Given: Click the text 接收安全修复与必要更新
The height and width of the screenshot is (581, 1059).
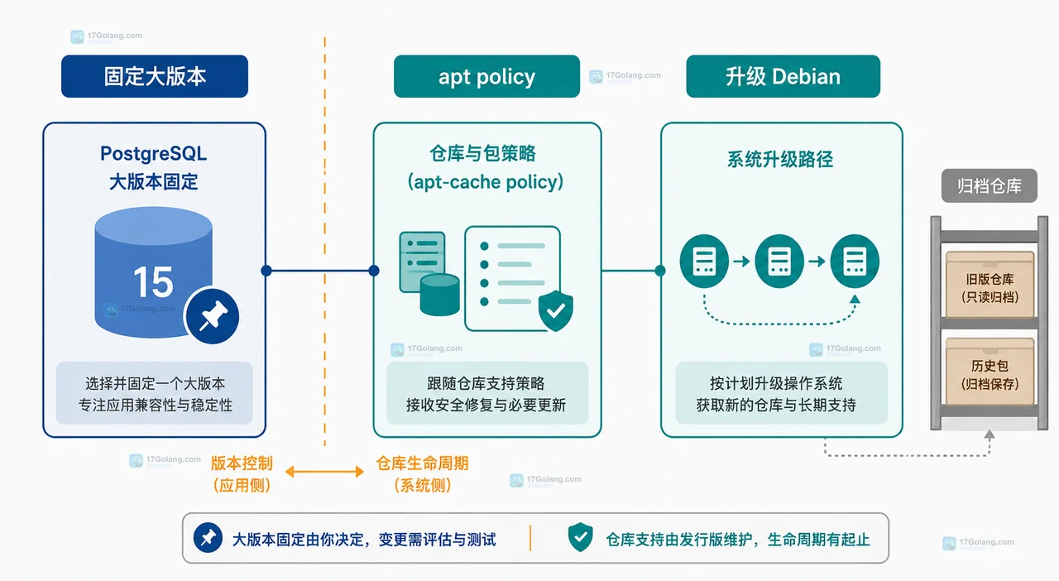Looking at the screenshot, I should (486, 406).
